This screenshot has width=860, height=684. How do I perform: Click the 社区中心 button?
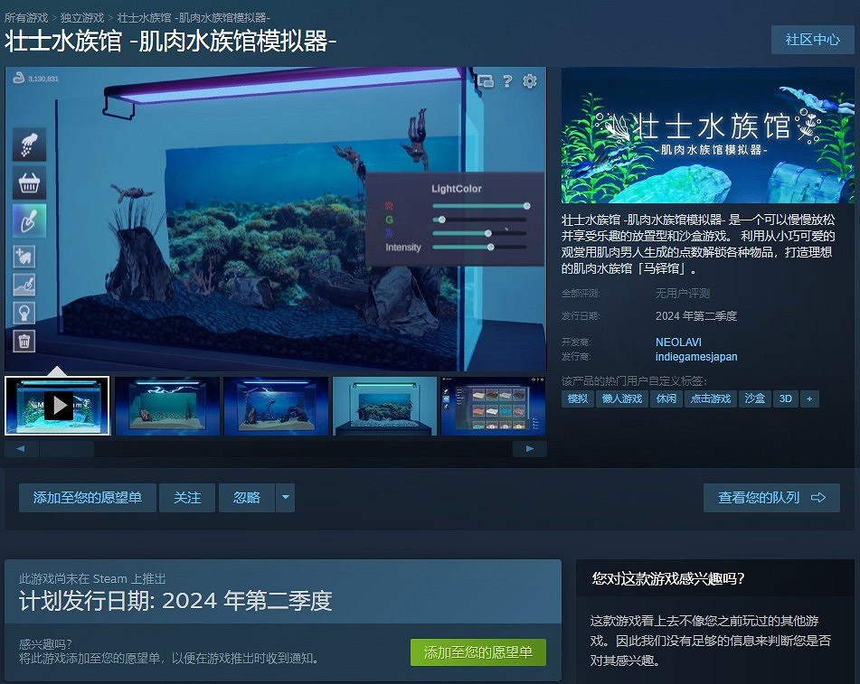[x=811, y=40]
